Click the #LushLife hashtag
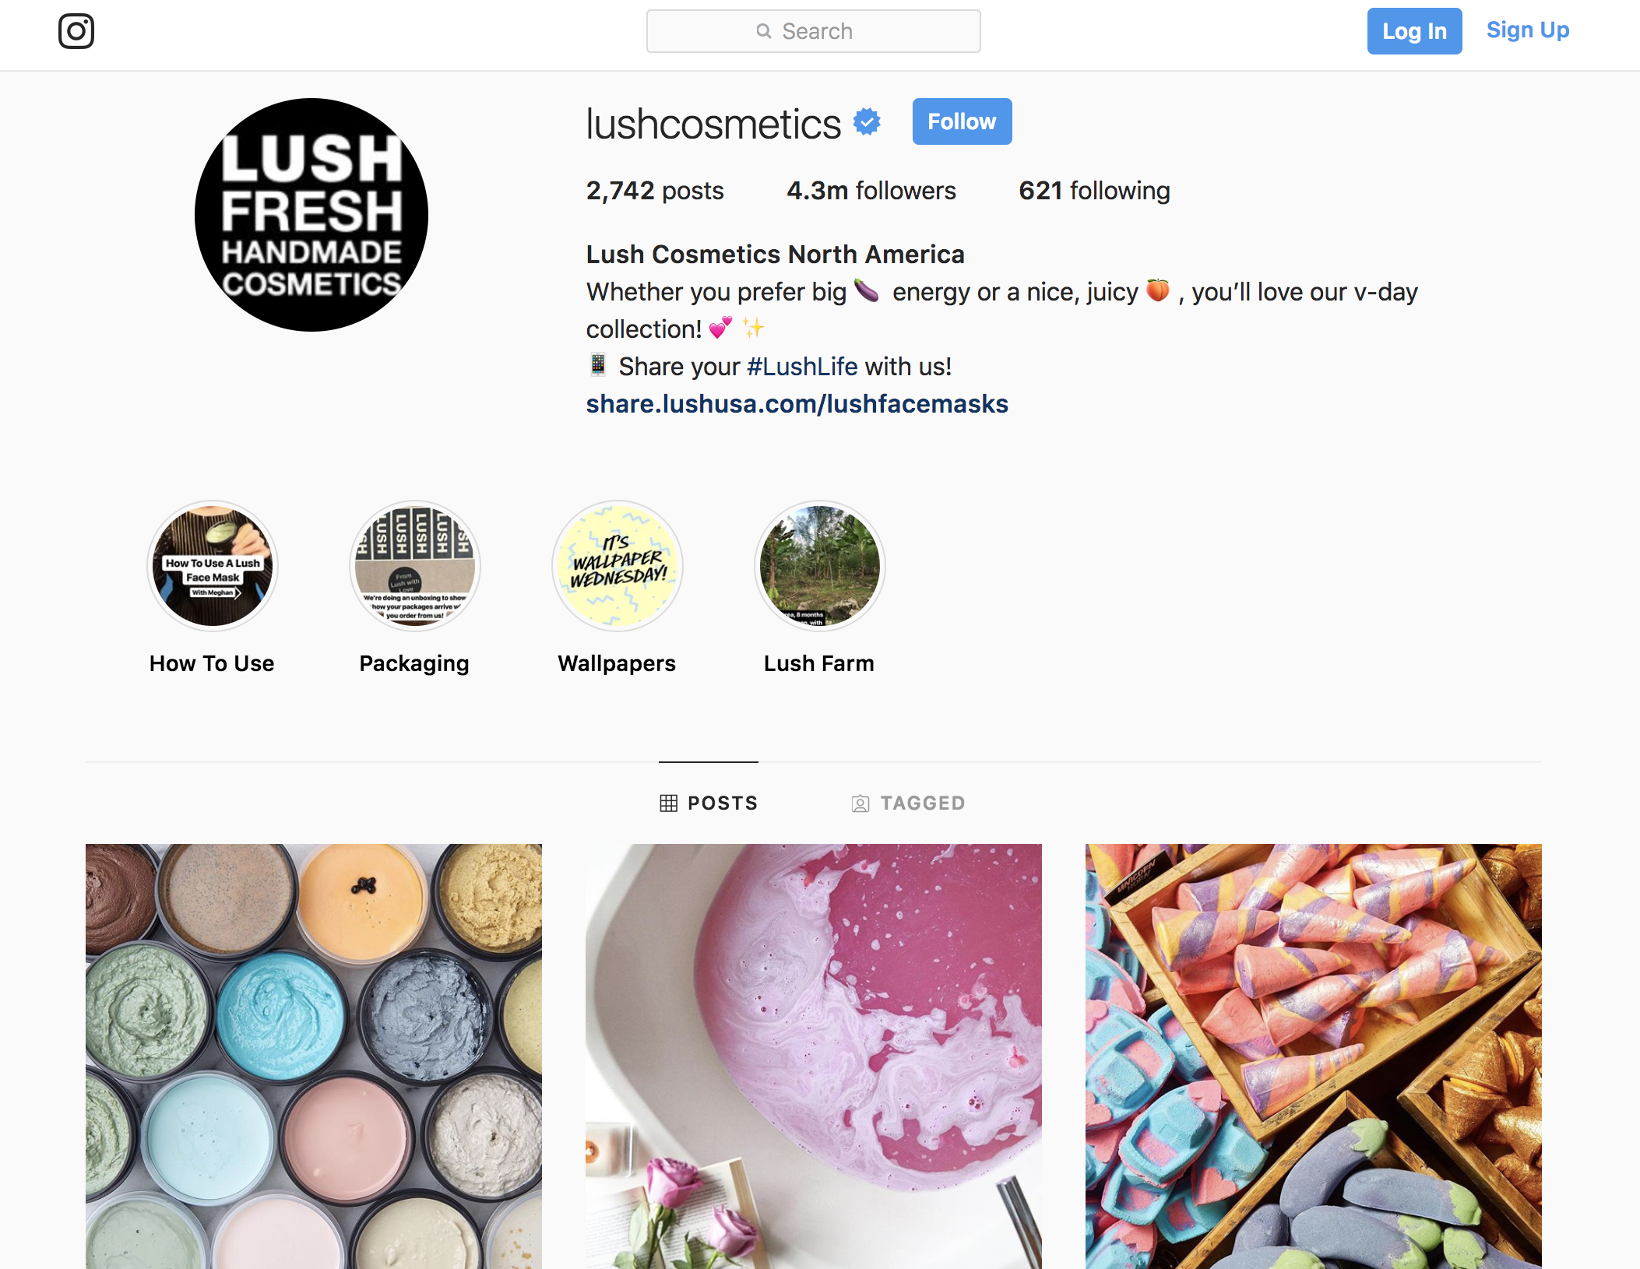1640x1269 pixels. 802,367
